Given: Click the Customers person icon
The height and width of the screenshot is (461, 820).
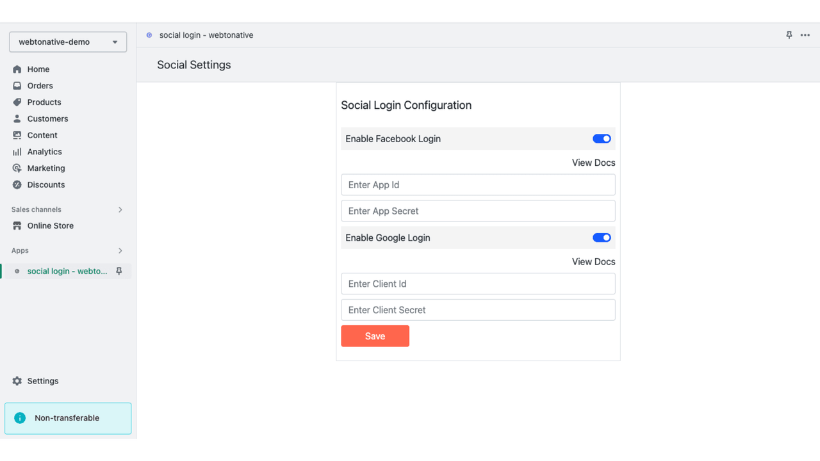Looking at the screenshot, I should (x=17, y=119).
